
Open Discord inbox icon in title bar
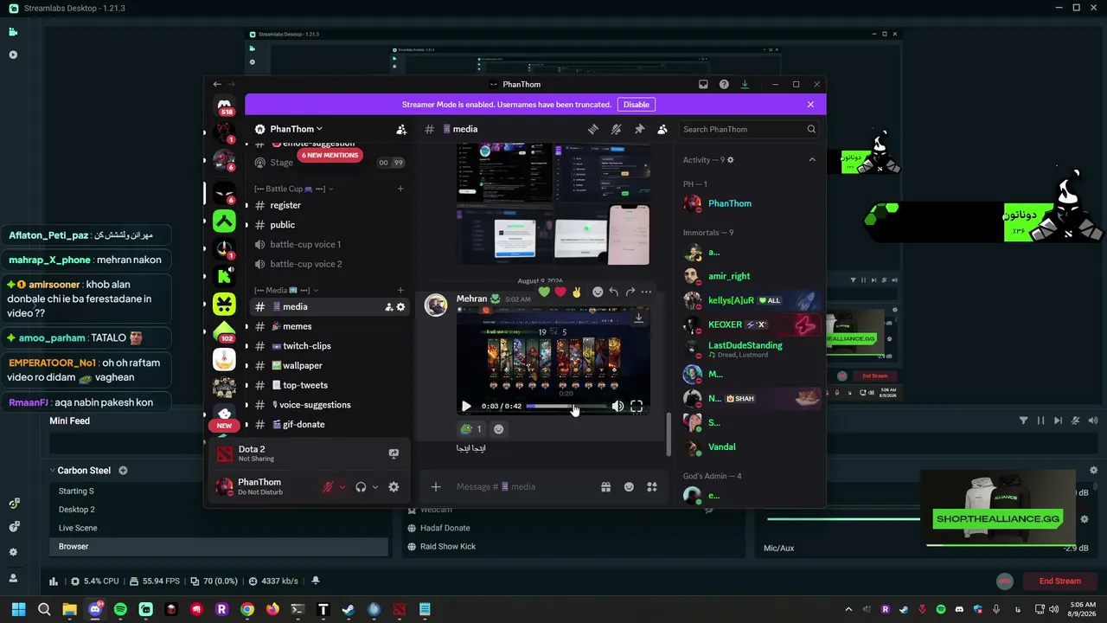pyautogui.click(x=703, y=84)
